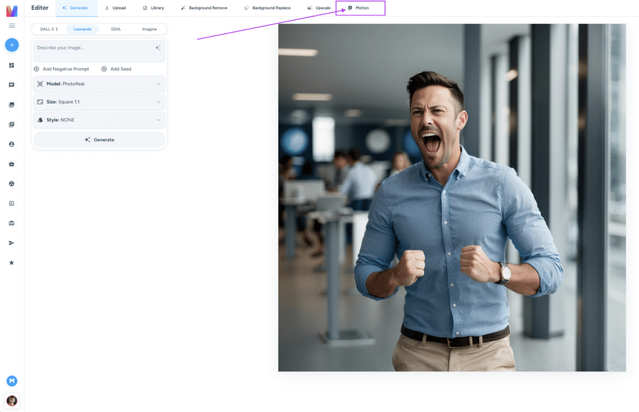This screenshot has height=412, width=639.
Task: Click the star favorites icon in sidebar
Action: pos(11,262)
